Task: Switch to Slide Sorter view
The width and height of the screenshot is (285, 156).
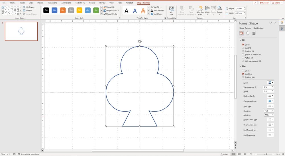Action: pyautogui.click(x=239, y=154)
